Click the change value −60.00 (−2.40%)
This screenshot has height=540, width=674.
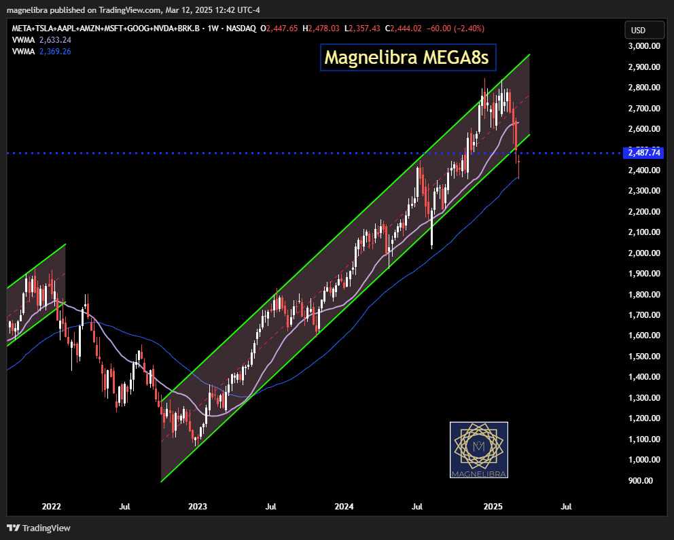(456, 29)
